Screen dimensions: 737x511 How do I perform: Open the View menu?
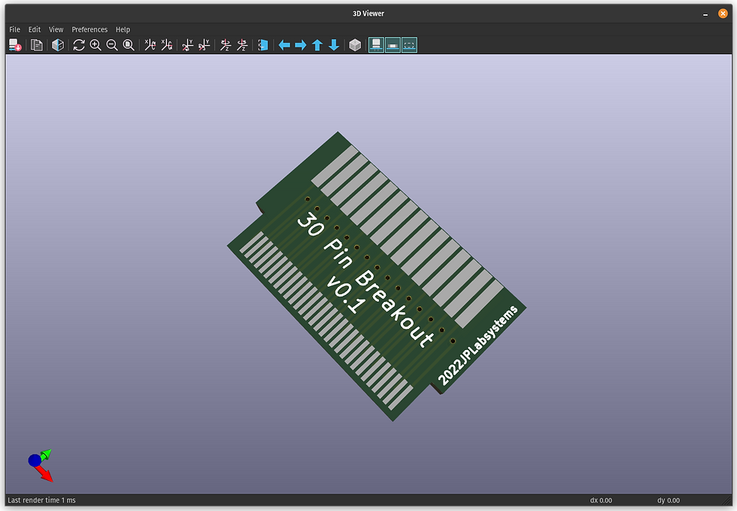click(x=56, y=29)
